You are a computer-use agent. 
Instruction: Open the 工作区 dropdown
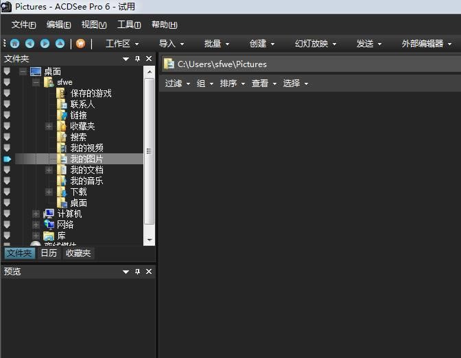(x=122, y=44)
